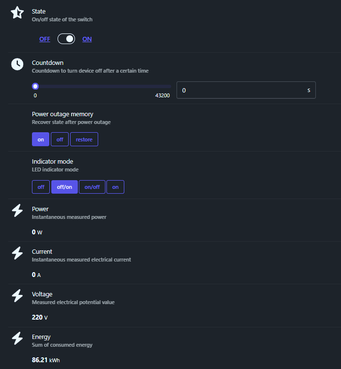This screenshot has width=341, height=369.
Task: Click the Countdown slider track near 43200
Action: tap(167, 87)
